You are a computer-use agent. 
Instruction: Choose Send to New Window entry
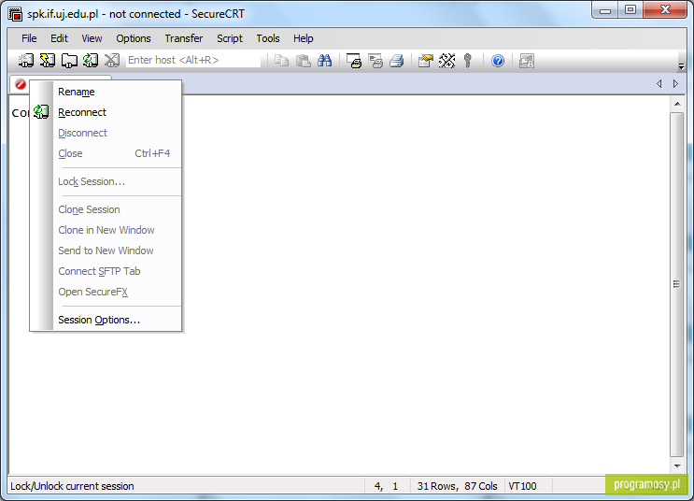[106, 250]
